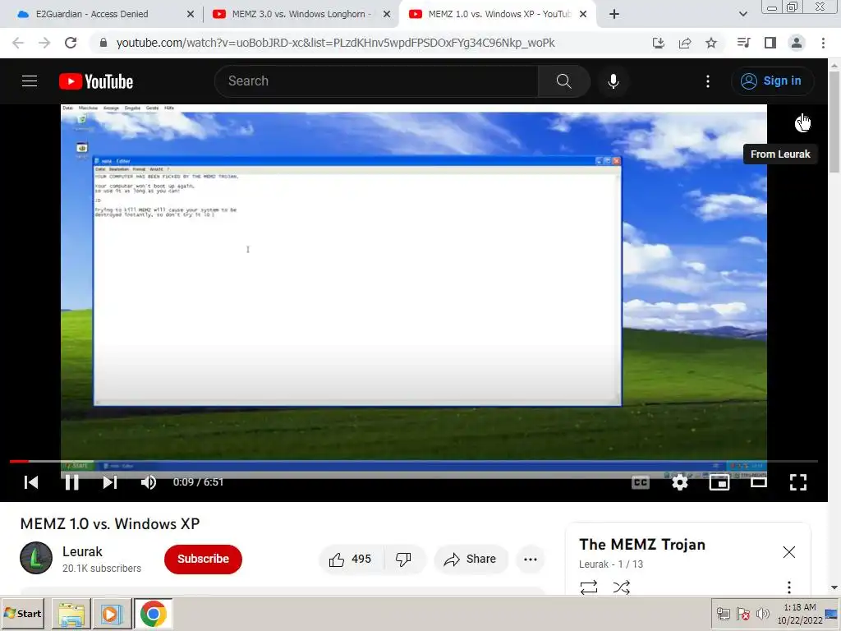Go forward in browser history
The height and width of the screenshot is (631, 841).
(x=44, y=43)
